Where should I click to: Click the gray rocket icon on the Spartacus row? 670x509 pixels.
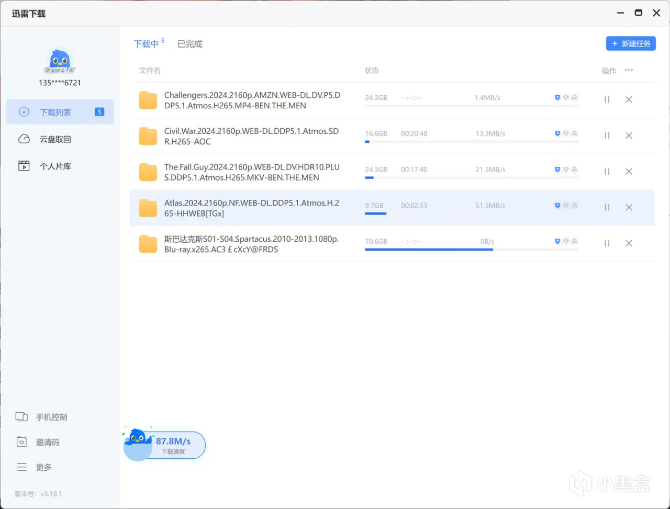pos(574,241)
